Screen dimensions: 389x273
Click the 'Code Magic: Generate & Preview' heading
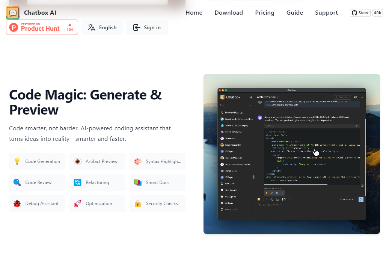pos(85,102)
